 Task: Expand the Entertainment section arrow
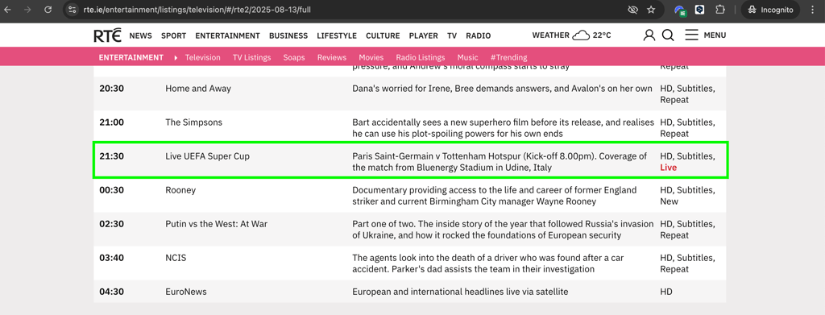click(x=176, y=57)
